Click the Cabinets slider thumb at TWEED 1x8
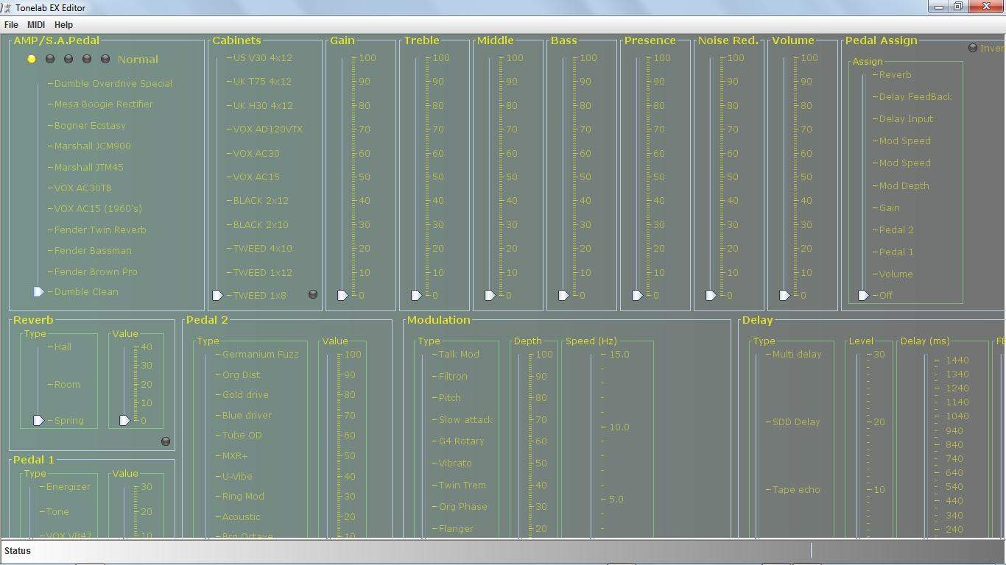The image size is (1006, 565). pos(217,295)
